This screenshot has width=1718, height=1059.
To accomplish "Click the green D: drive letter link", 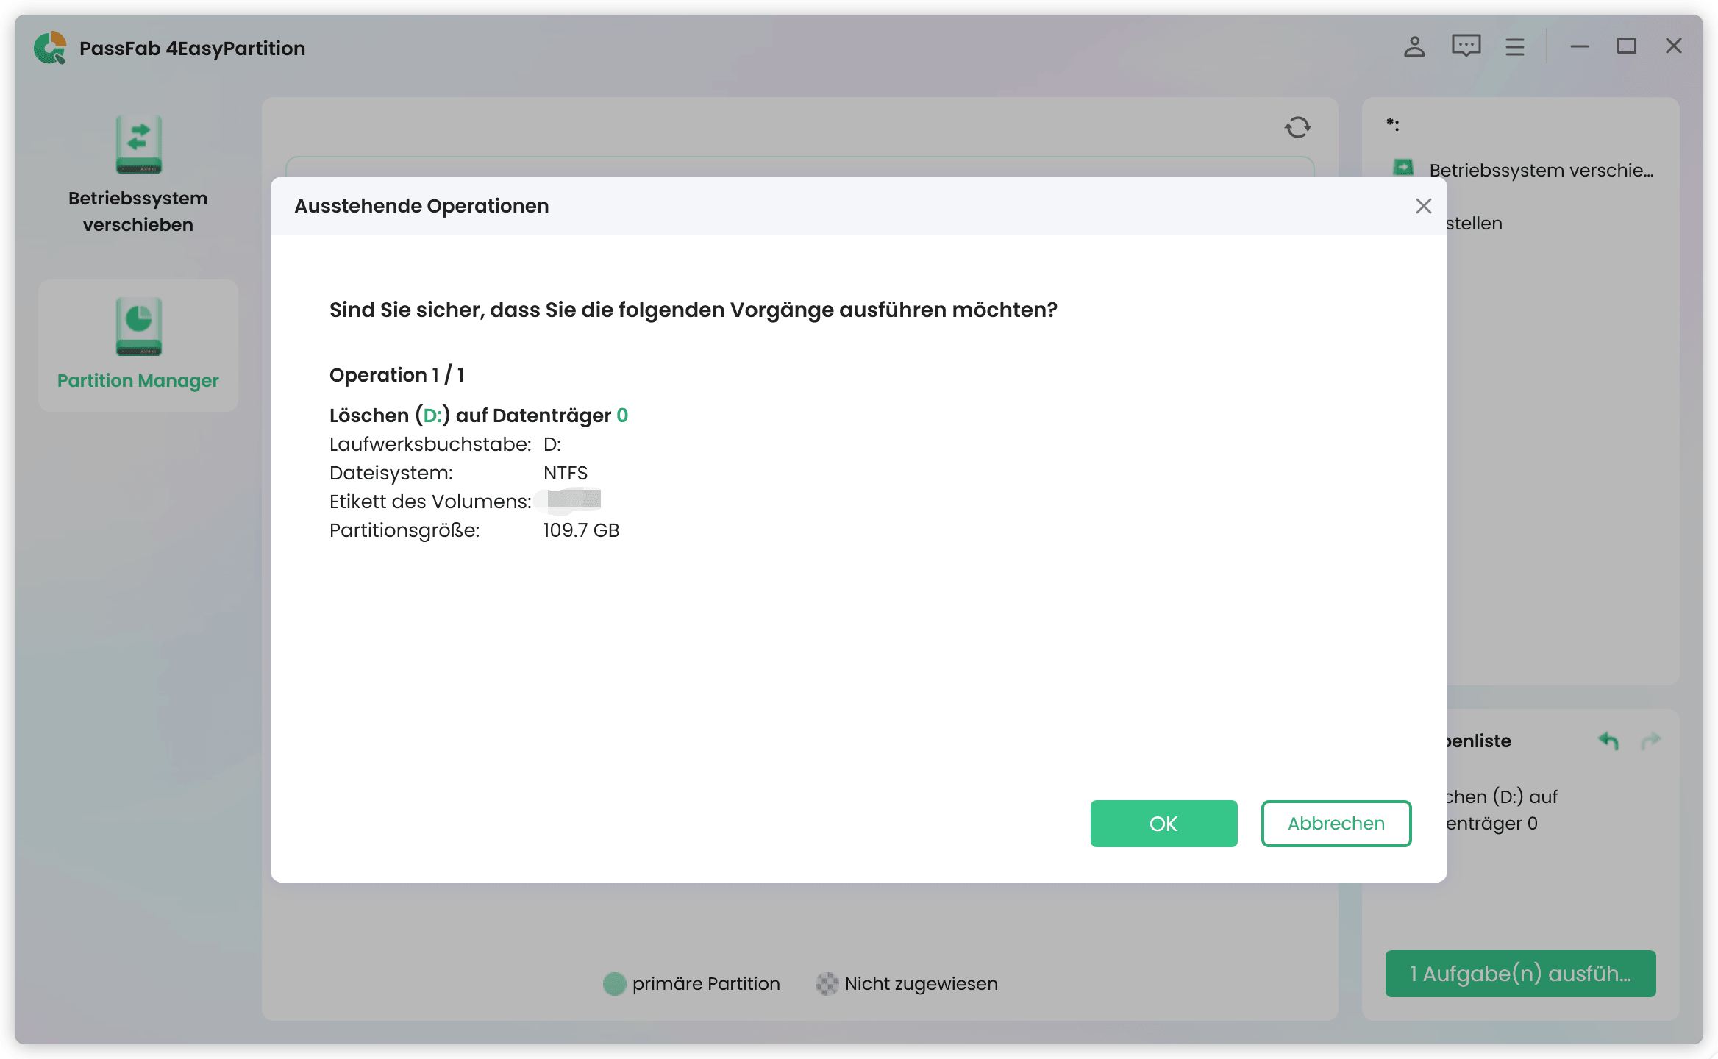I will click(x=432, y=416).
